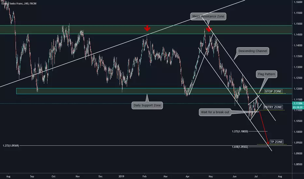Click the Flag Pattern callout

click(x=266, y=74)
